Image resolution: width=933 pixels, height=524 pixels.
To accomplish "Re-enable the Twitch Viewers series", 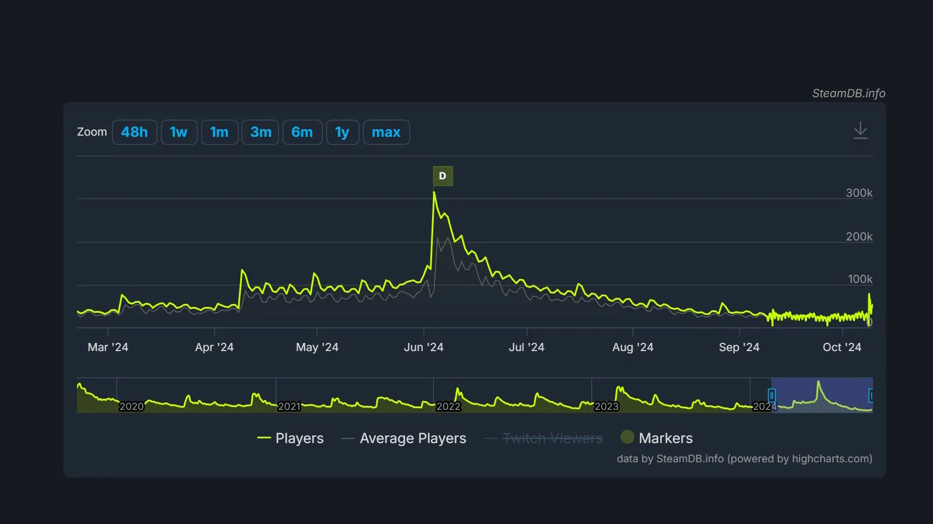I will 552,438.
